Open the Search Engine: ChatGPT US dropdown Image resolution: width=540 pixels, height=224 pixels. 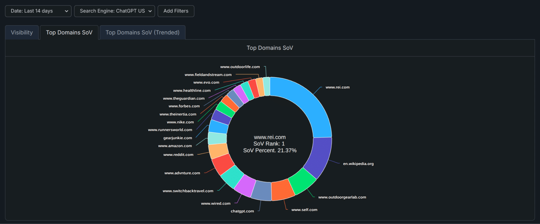(115, 11)
